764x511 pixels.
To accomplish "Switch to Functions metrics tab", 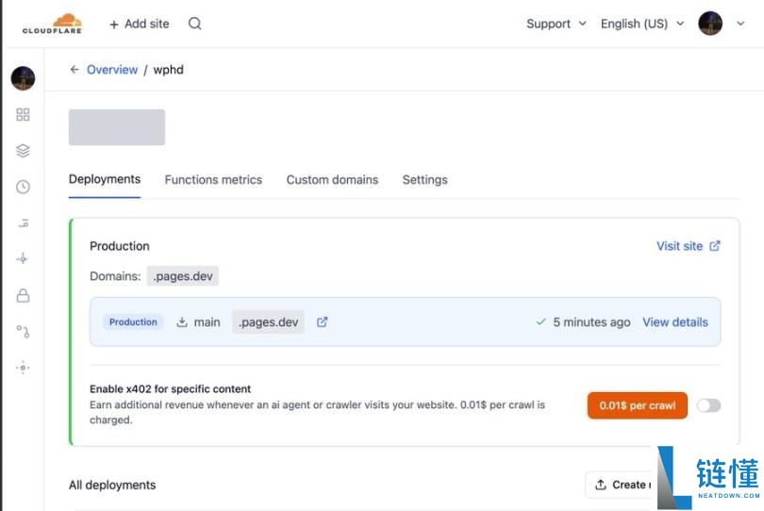I will tap(213, 180).
